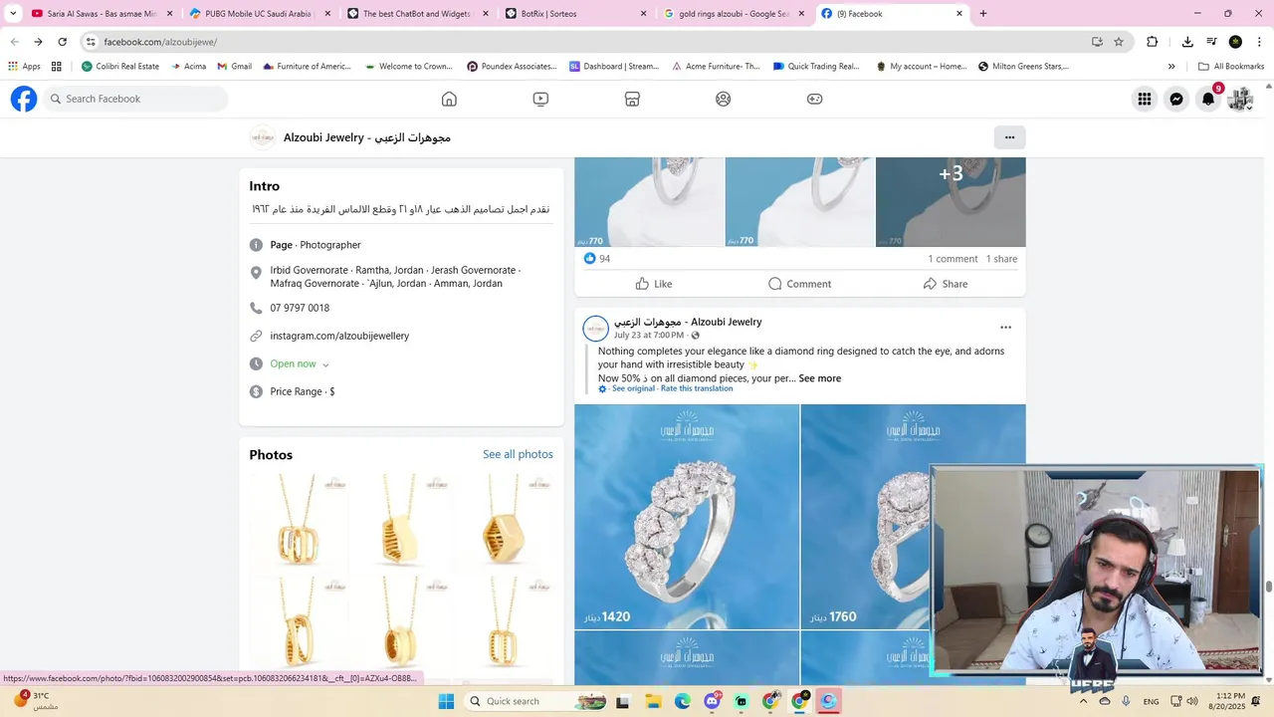Viewport: 1274px width, 717px height.
Task: Open the Gaming icon in top navigation
Action: point(814,99)
